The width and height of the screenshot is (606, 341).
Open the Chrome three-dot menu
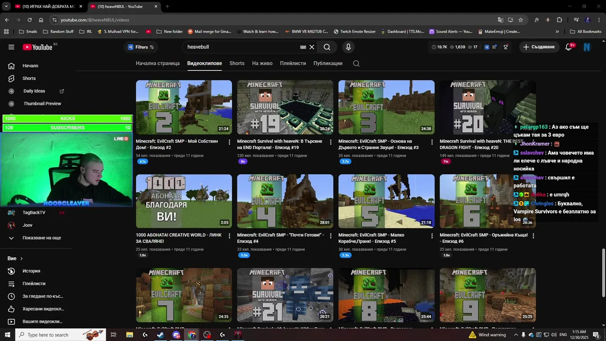click(x=599, y=20)
